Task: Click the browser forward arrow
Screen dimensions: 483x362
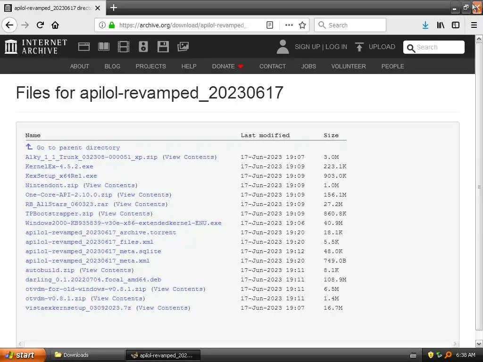Action: click(x=25, y=25)
